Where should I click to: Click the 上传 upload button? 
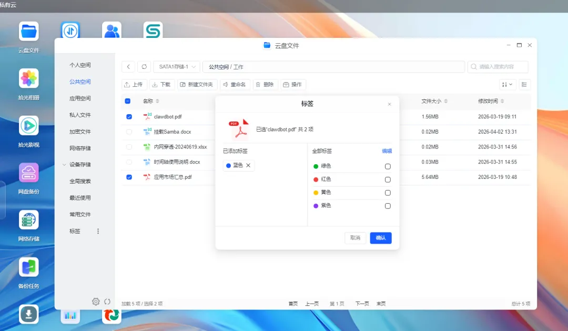coord(134,85)
